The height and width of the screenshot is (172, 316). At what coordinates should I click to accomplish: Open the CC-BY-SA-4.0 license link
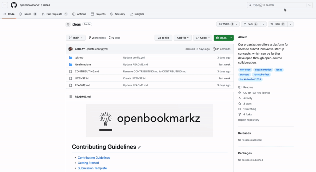[254, 93]
